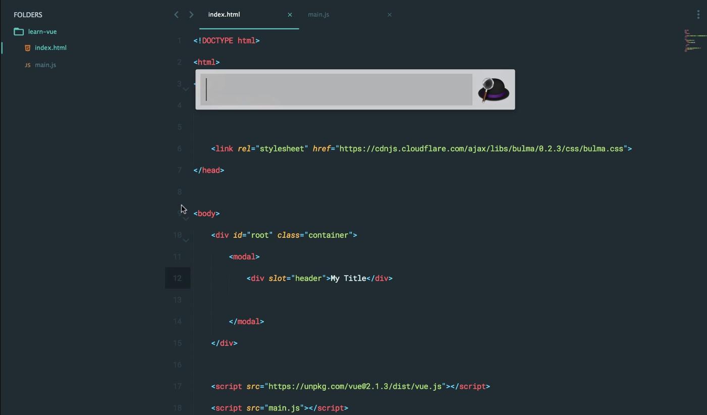The image size is (707, 415).
Task: Collapse the learn-vue folder in sidebar
Action: point(42,31)
